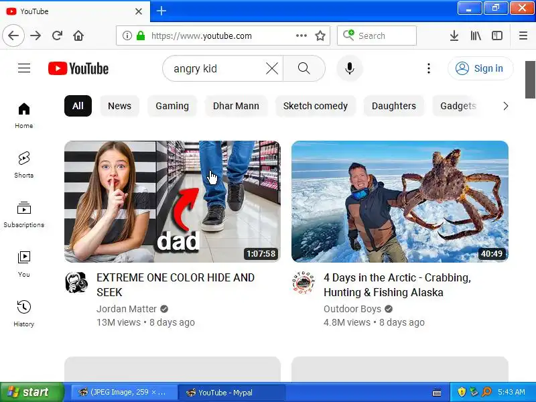This screenshot has height=402, width=536.
Task: Open the browser application menu
Action: point(523,36)
